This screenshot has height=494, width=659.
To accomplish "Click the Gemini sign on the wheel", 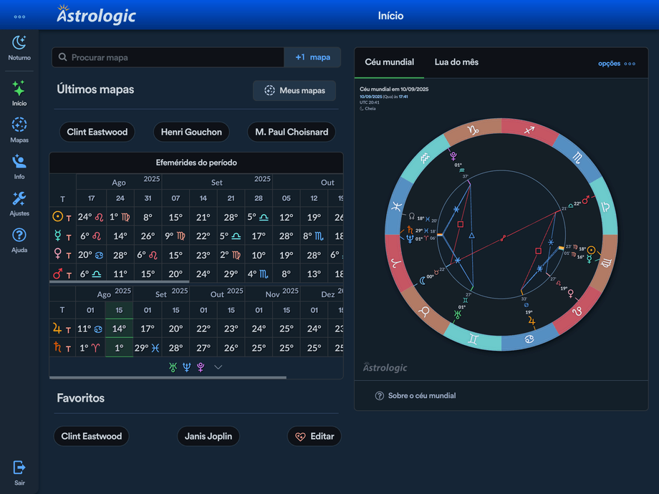I will pyautogui.click(x=473, y=339).
